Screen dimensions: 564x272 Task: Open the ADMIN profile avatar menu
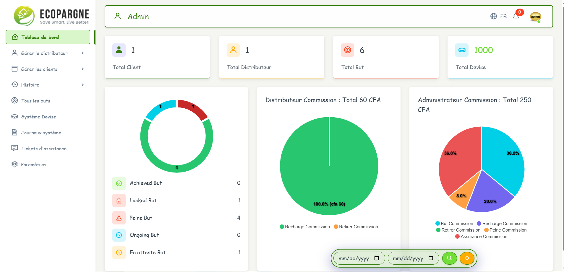(x=536, y=17)
